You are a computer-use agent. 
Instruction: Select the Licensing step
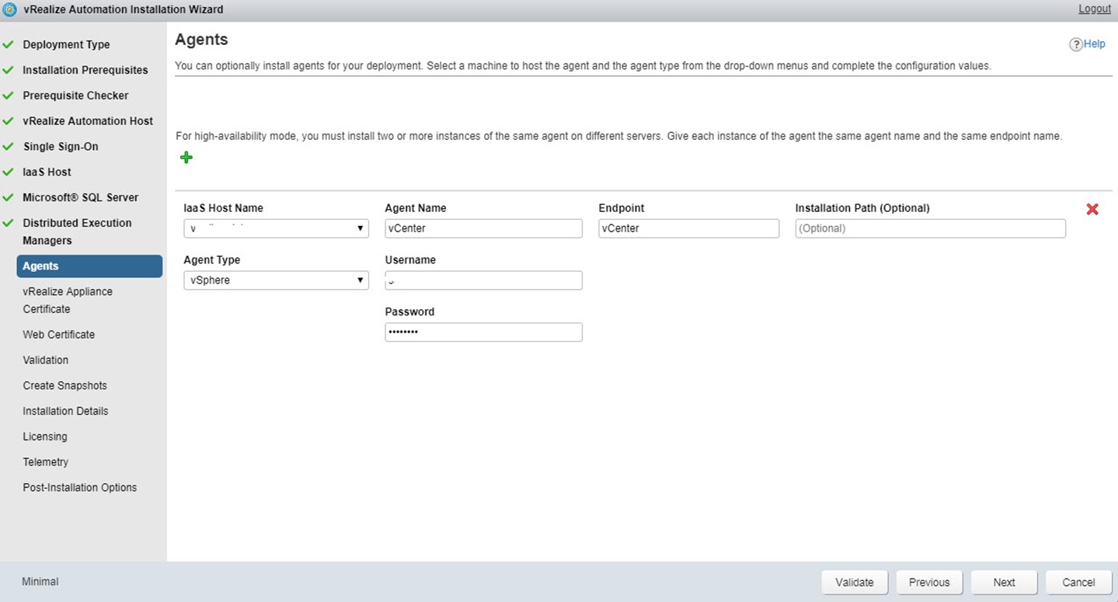pos(45,437)
